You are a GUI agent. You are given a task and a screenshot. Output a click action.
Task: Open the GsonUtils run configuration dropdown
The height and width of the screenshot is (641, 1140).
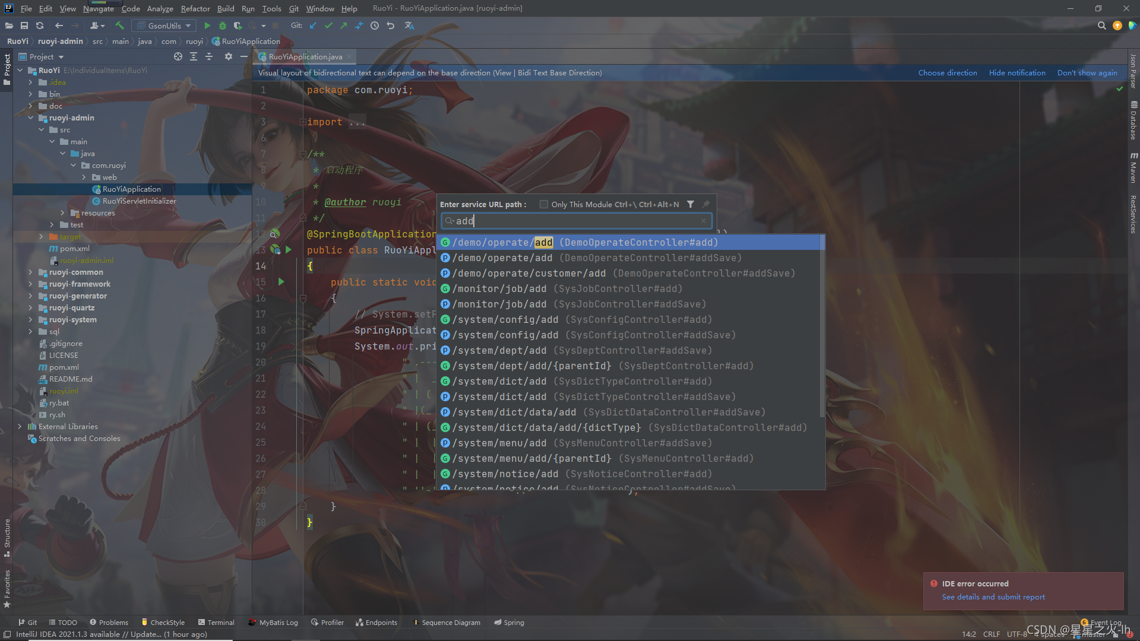coord(164,26)
